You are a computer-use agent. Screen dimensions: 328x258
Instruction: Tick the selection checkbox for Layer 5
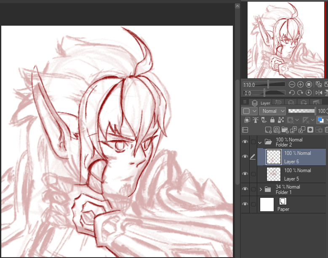253,174
